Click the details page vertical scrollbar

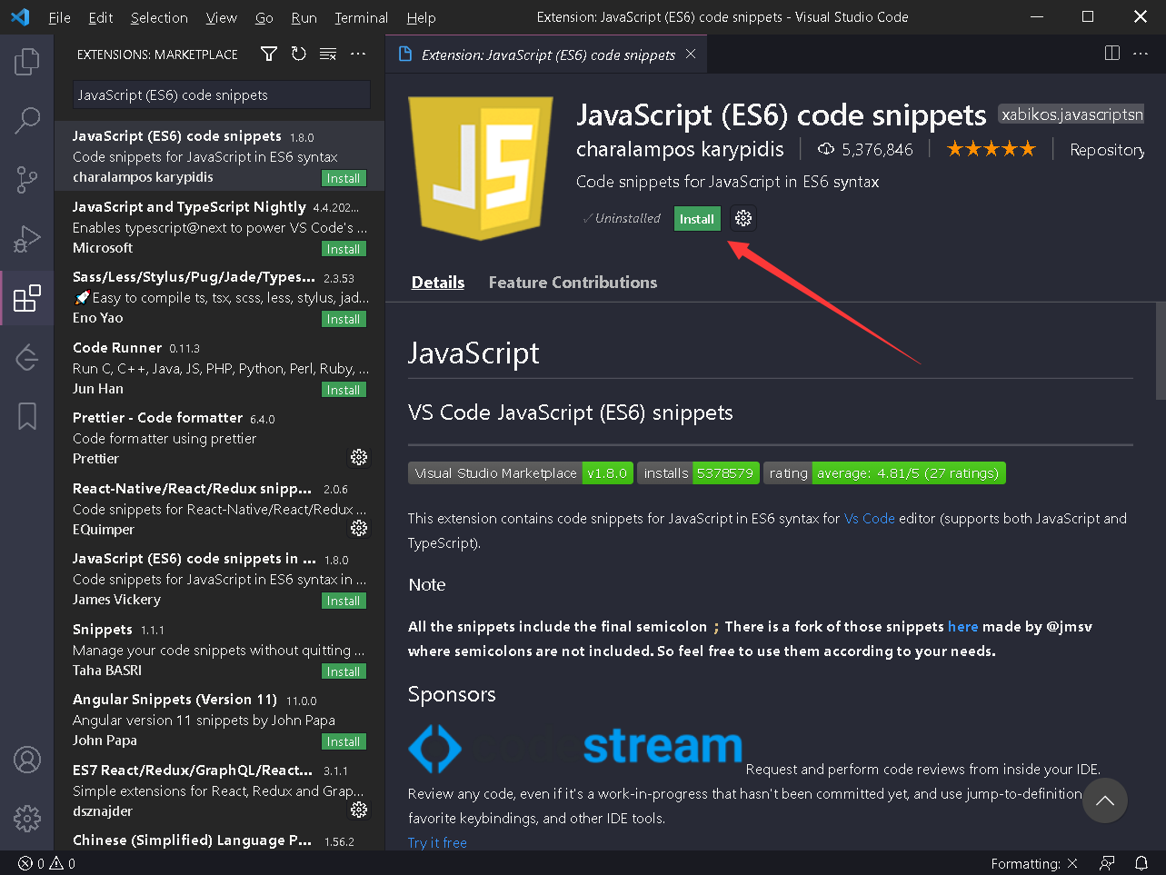coord(1161,351)
